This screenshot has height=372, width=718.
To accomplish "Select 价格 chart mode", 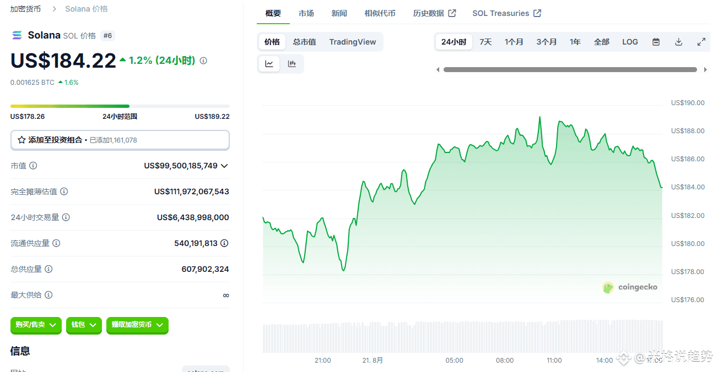I will pyautogui.click(x=272, y=42).
